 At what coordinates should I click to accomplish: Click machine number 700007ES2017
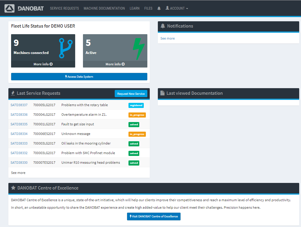pyautogui.click(x=44, y=163)
